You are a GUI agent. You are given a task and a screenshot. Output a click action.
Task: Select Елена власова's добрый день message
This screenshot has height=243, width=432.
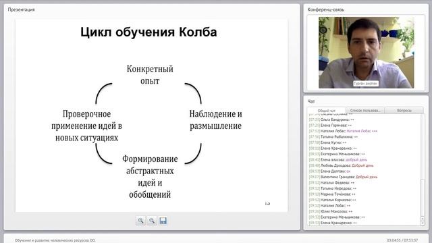click(x=338, y=160)
